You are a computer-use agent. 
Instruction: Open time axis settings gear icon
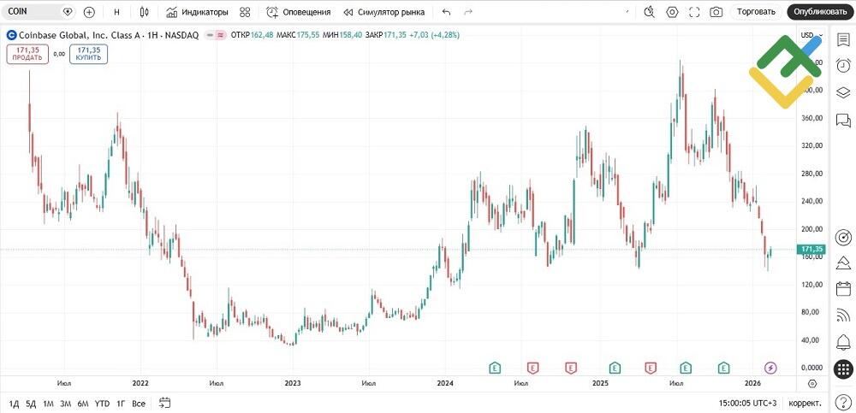pyautogui.click(x=811, y=384)
